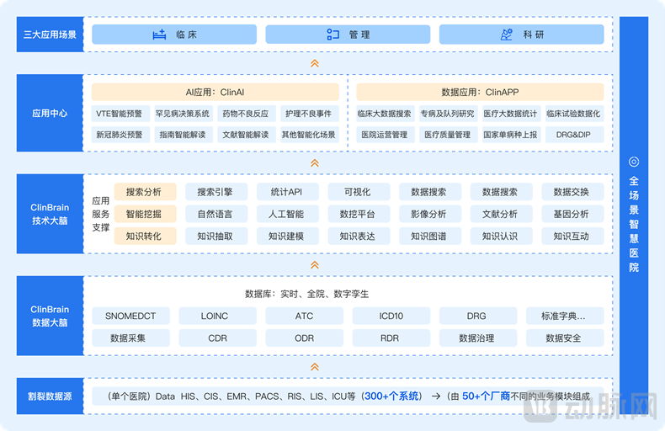This screenshot has height=431, width=665.
Task: Choose the 药物不良反应 box
Action: [x=247, y=114]
